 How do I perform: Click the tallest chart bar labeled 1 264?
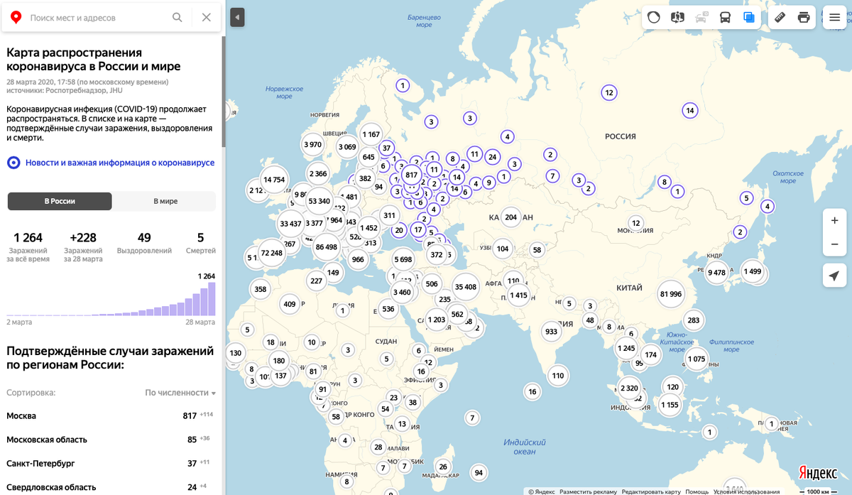point(211,299)
